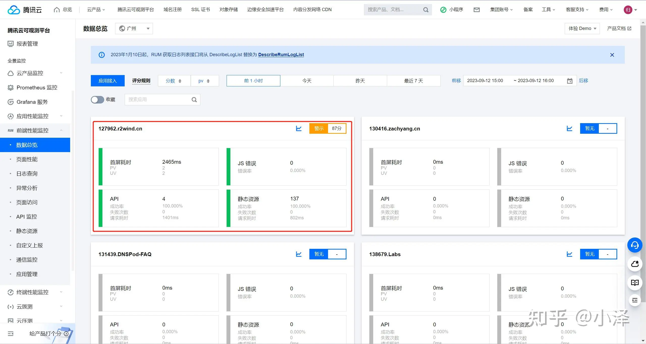Open the book documentation floating icon
Image resolution: width=646 pixels, height=344 pixels.
(x=635, y=282)
